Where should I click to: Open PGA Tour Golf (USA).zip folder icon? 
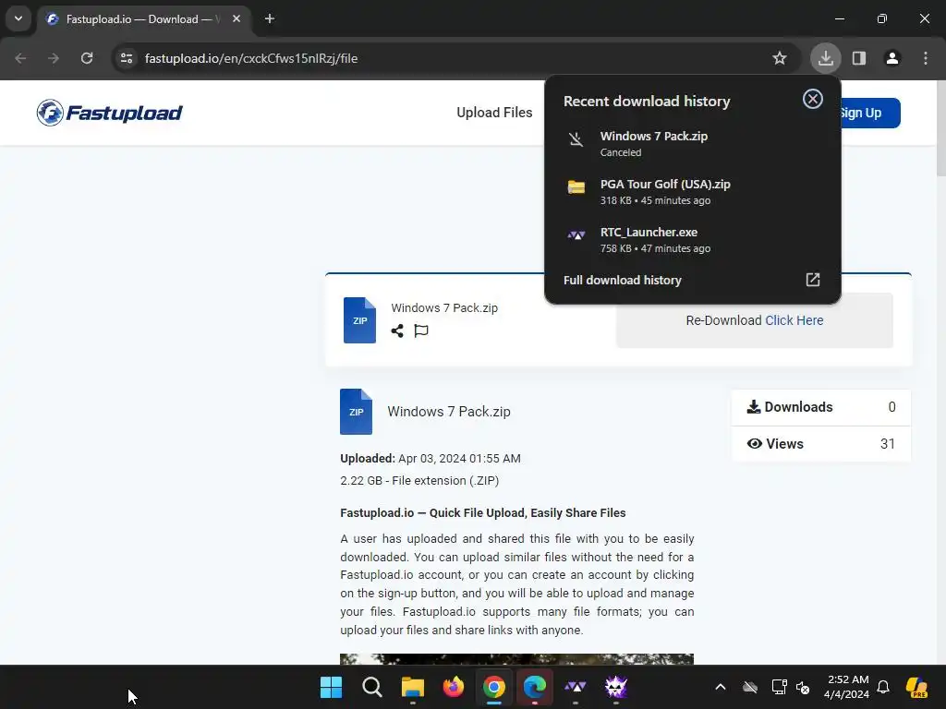pyautogui.click(x=576, y=187)
